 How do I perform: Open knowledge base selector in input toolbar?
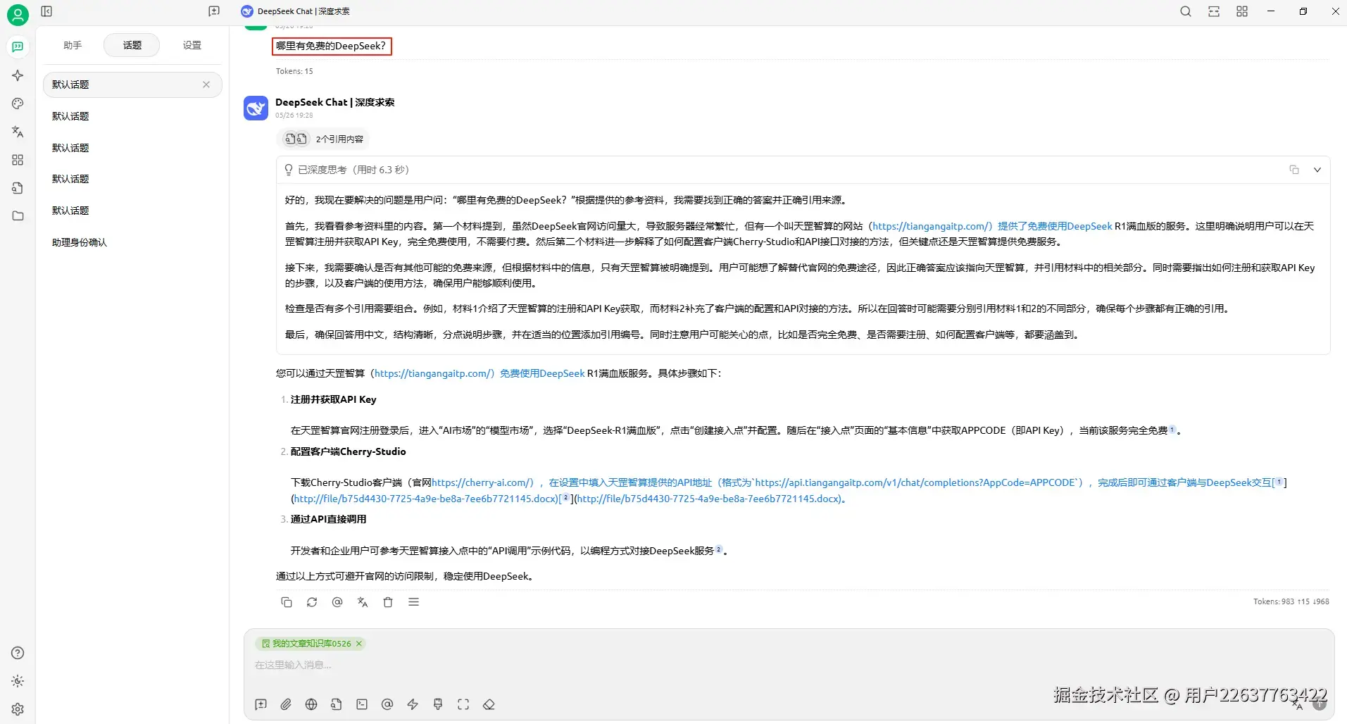(x=337, y=704)
